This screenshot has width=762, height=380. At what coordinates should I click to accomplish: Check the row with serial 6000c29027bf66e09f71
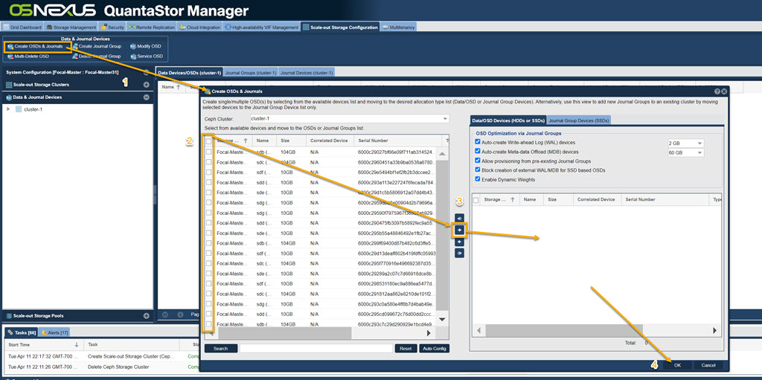click(209, 152)
